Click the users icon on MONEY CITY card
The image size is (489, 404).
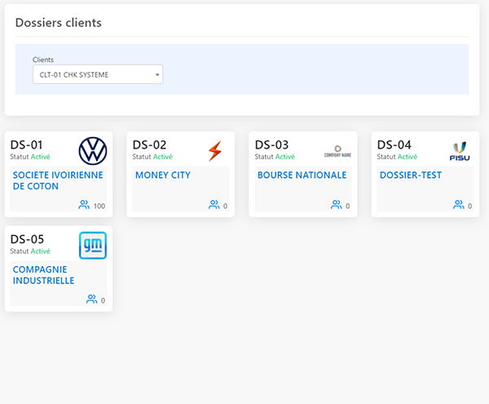pos(214,205)
